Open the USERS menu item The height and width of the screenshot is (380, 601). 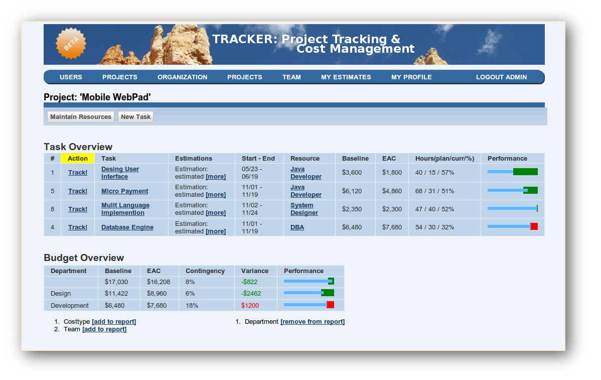(71, 77)
